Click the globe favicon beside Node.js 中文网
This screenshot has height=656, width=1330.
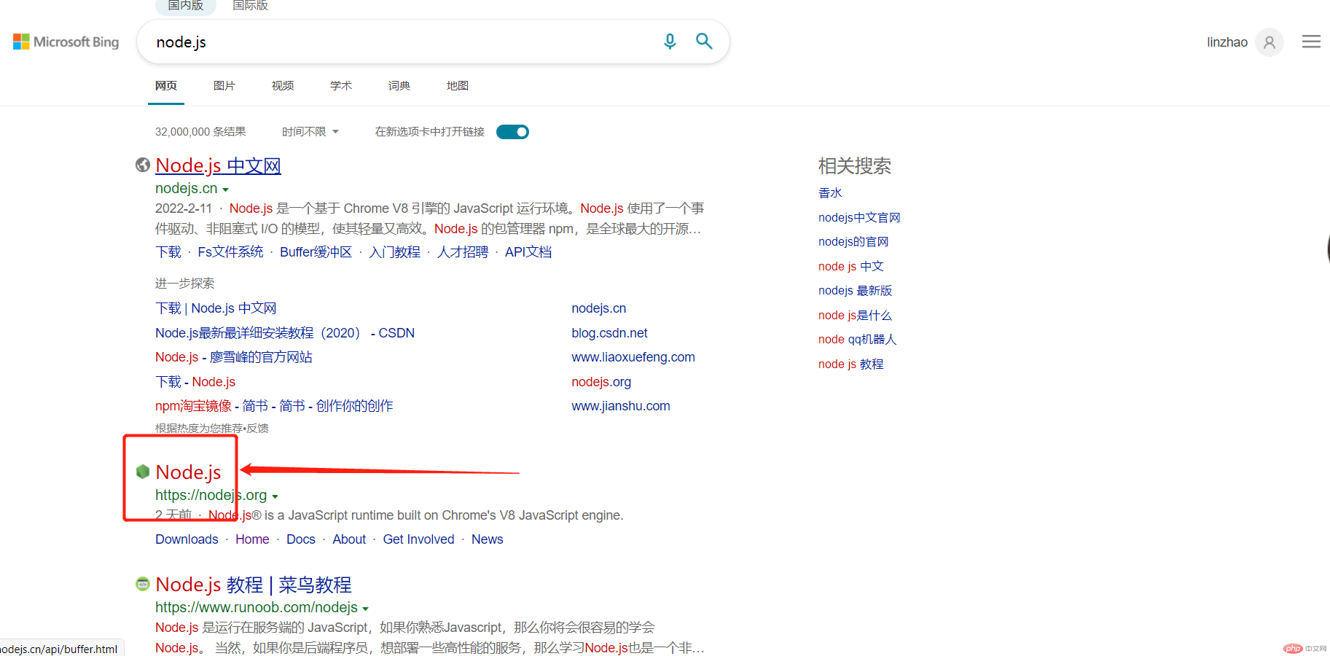click(x=143, y=165)
